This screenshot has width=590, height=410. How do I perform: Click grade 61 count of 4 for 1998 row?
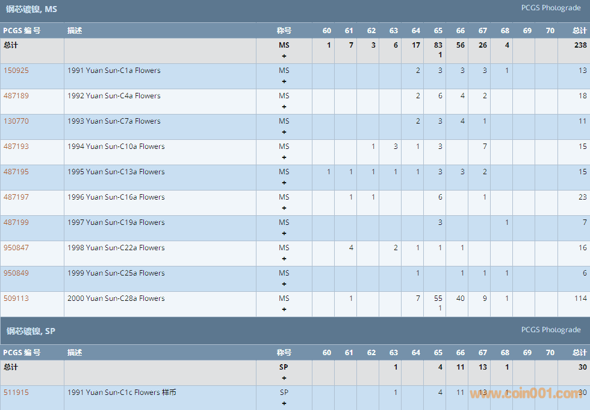click(x=351, y=248)
